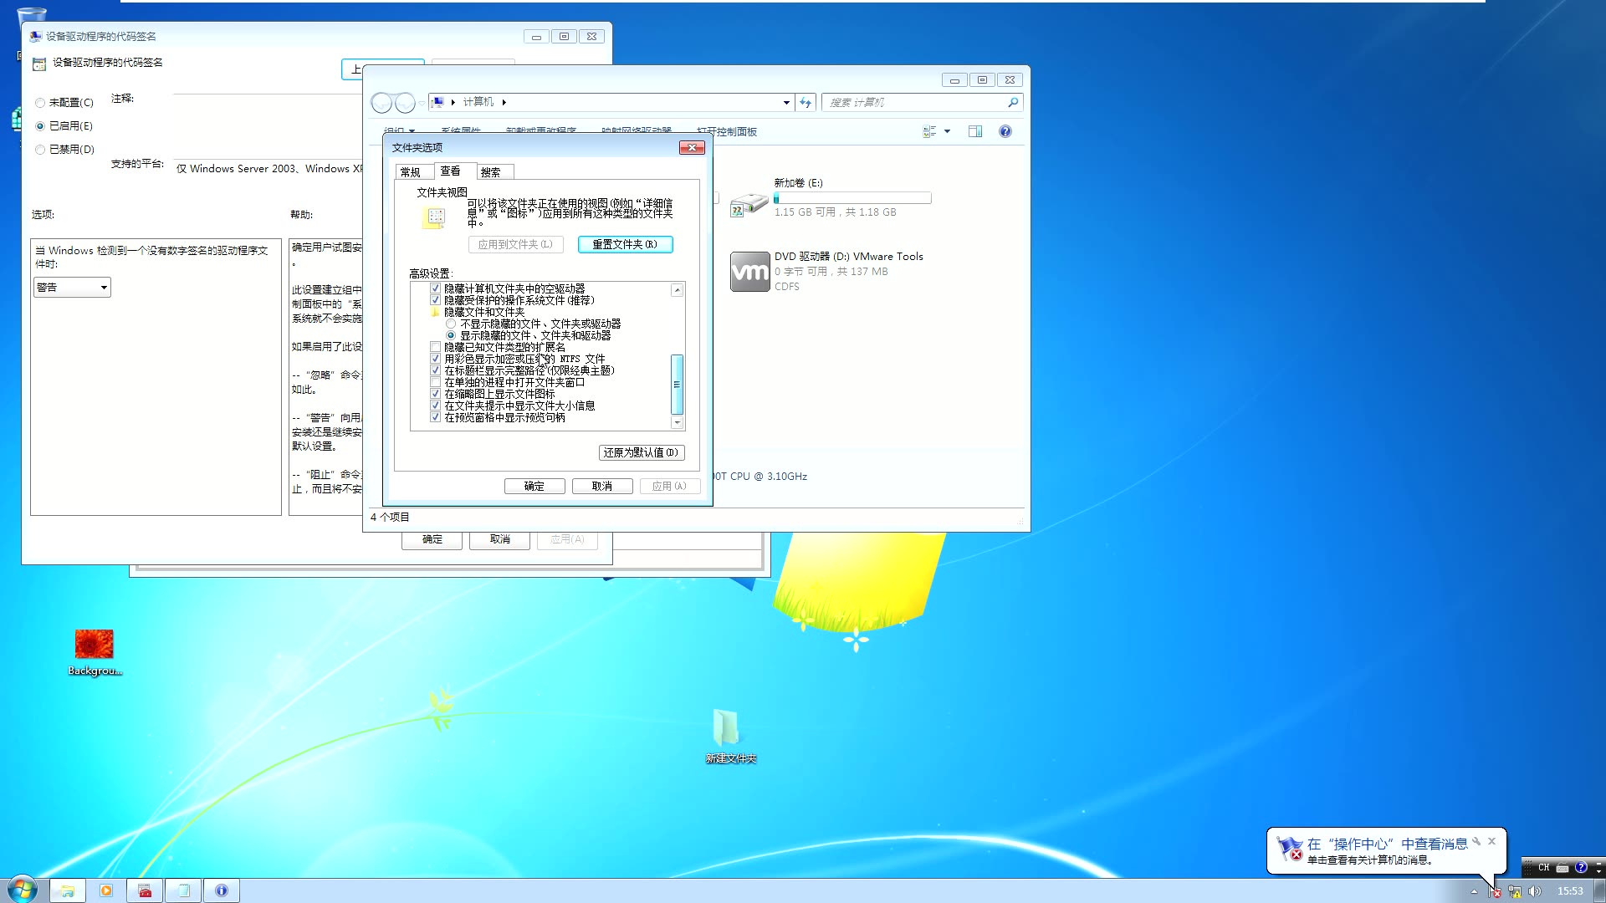Select 不显示隐藏的文件、文件夹或驱动器 radio button
Image resolution: width=1606 pixels, height=903 pixels.
pyautogui.click(x=451, y=324)
